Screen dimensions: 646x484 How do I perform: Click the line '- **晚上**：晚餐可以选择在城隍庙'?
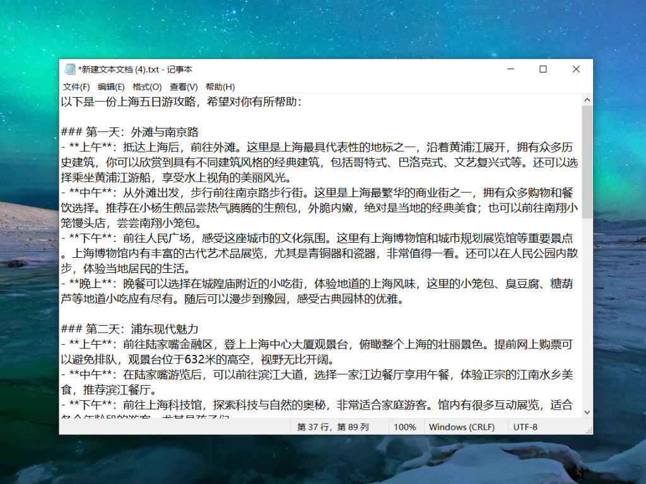point(317,284)
